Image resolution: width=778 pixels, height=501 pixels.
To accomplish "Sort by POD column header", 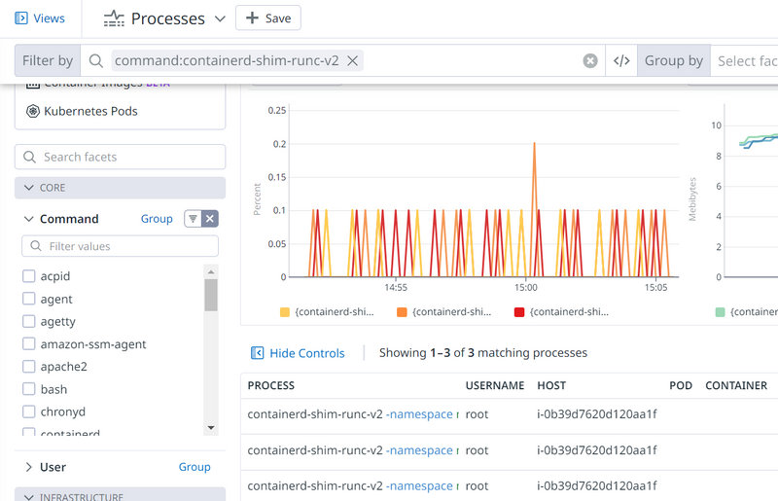I will click(x=681, y=385).
